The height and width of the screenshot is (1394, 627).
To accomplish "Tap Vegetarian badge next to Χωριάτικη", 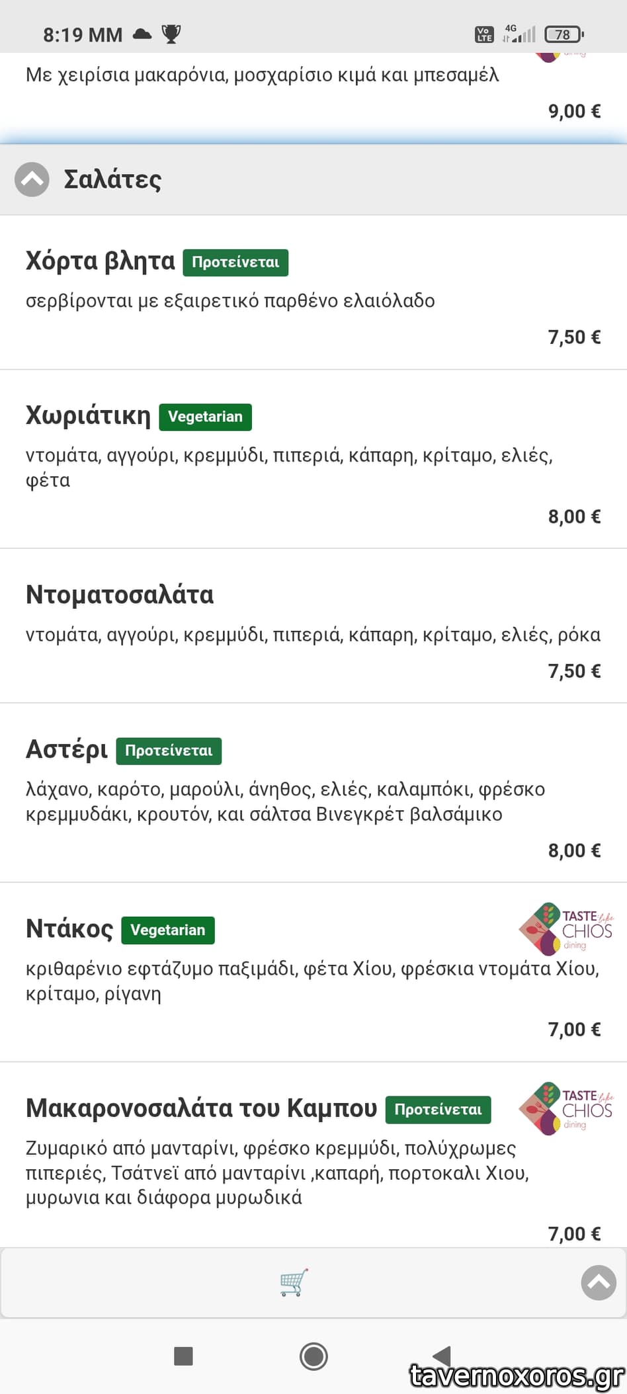I will pos(205,417).
